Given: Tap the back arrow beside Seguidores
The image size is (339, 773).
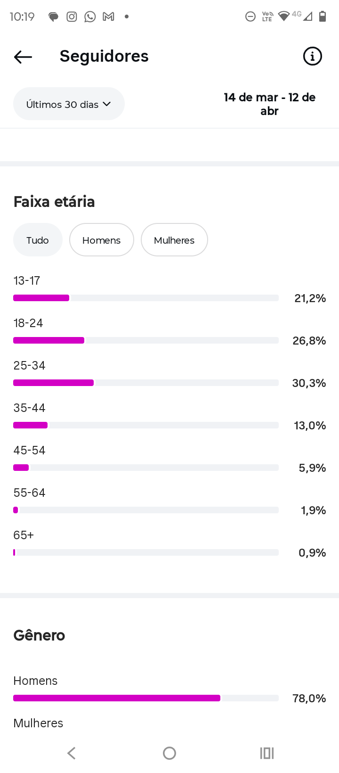Looking at the screenshot, I should pos(23,57).
